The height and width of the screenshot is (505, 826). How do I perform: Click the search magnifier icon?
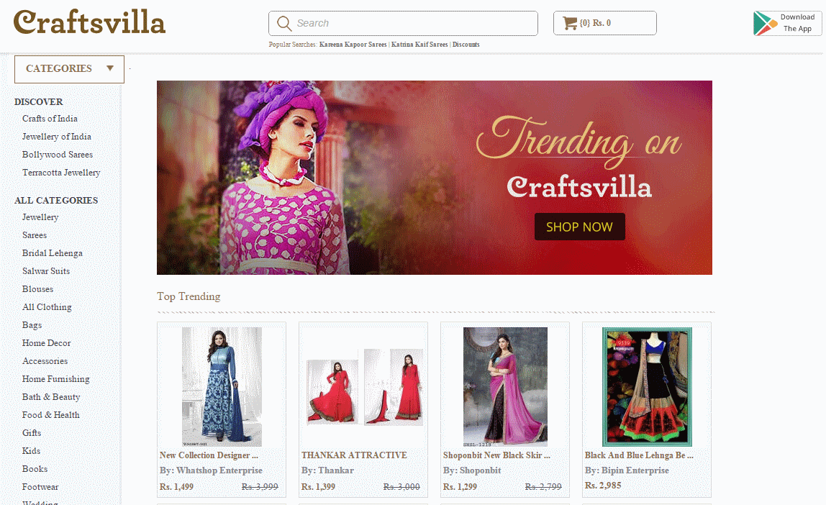(x=284, y=23)
